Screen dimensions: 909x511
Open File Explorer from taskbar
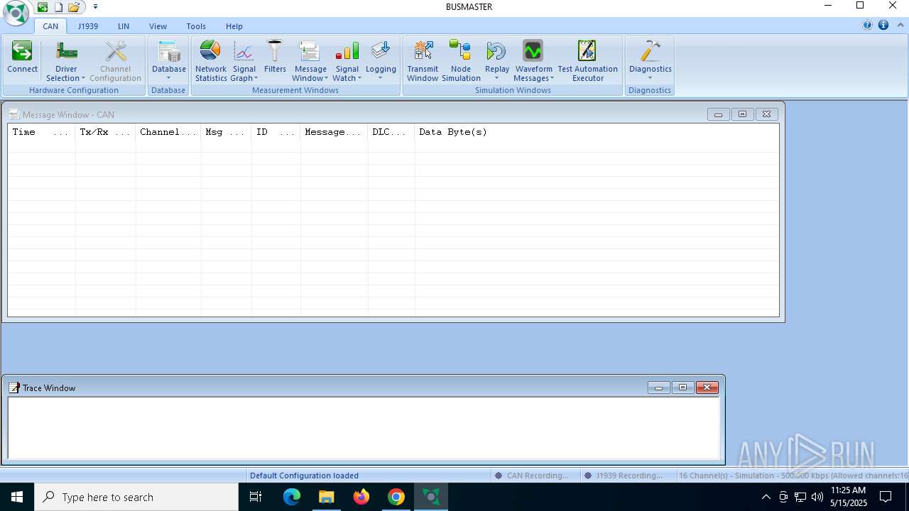(327, 497)
